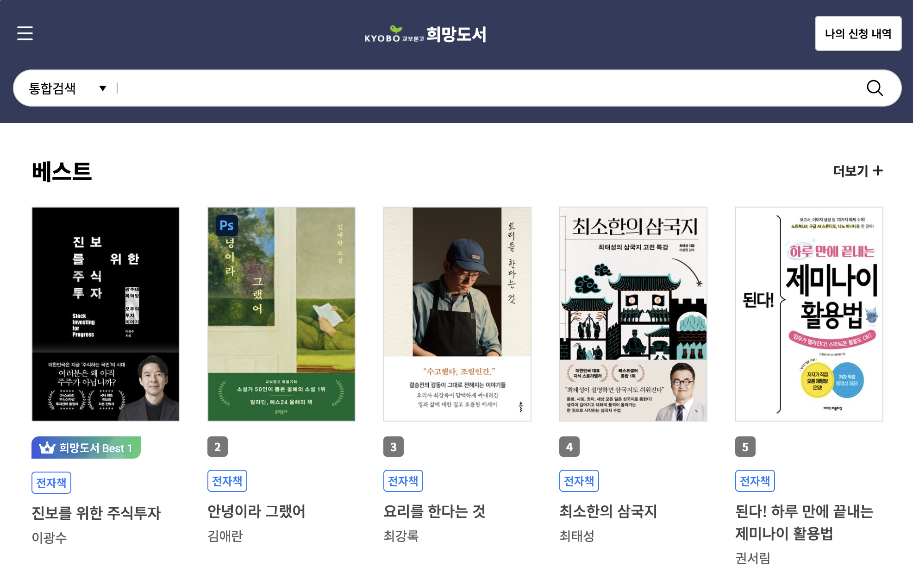Click the 최소한의 삼국지 title link
This screenshot has height=580, width=913.
click(x=608, y=511)
